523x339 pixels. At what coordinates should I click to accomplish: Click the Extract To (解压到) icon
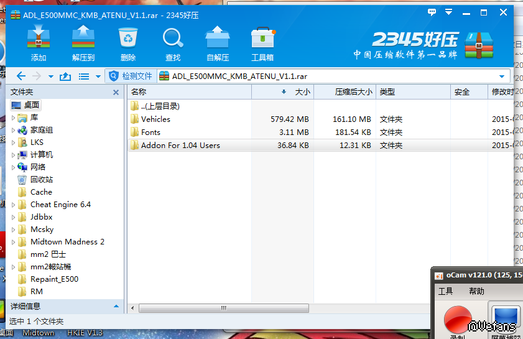(83, 36)
